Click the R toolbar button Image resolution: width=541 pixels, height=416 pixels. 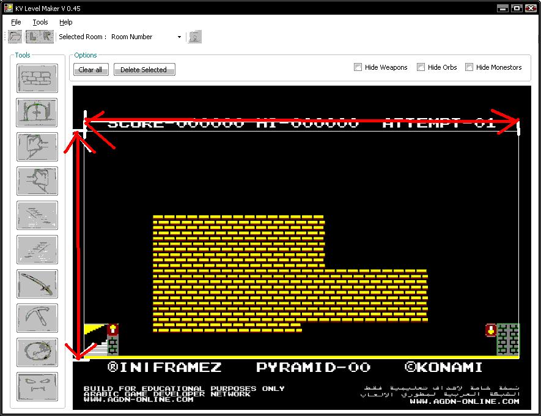(46, 37)
